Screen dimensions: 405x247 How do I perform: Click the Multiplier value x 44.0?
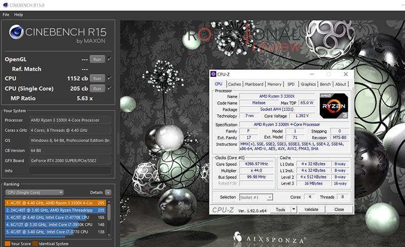256,171
